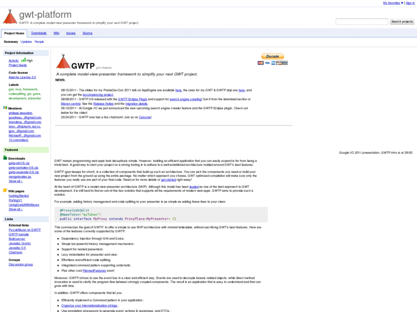
Task: Click the GWTP teepee image in the content
Action: [63, 61]
